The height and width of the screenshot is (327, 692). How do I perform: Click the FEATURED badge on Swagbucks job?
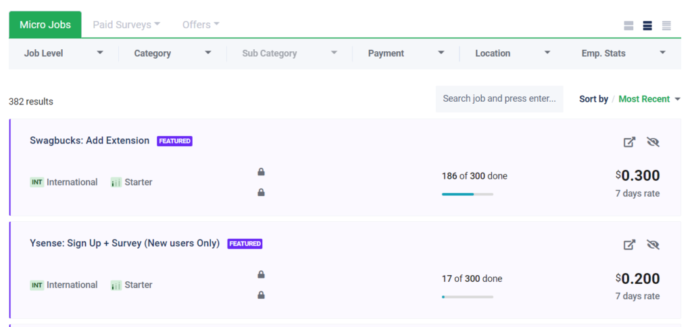[x=175, y=142]
